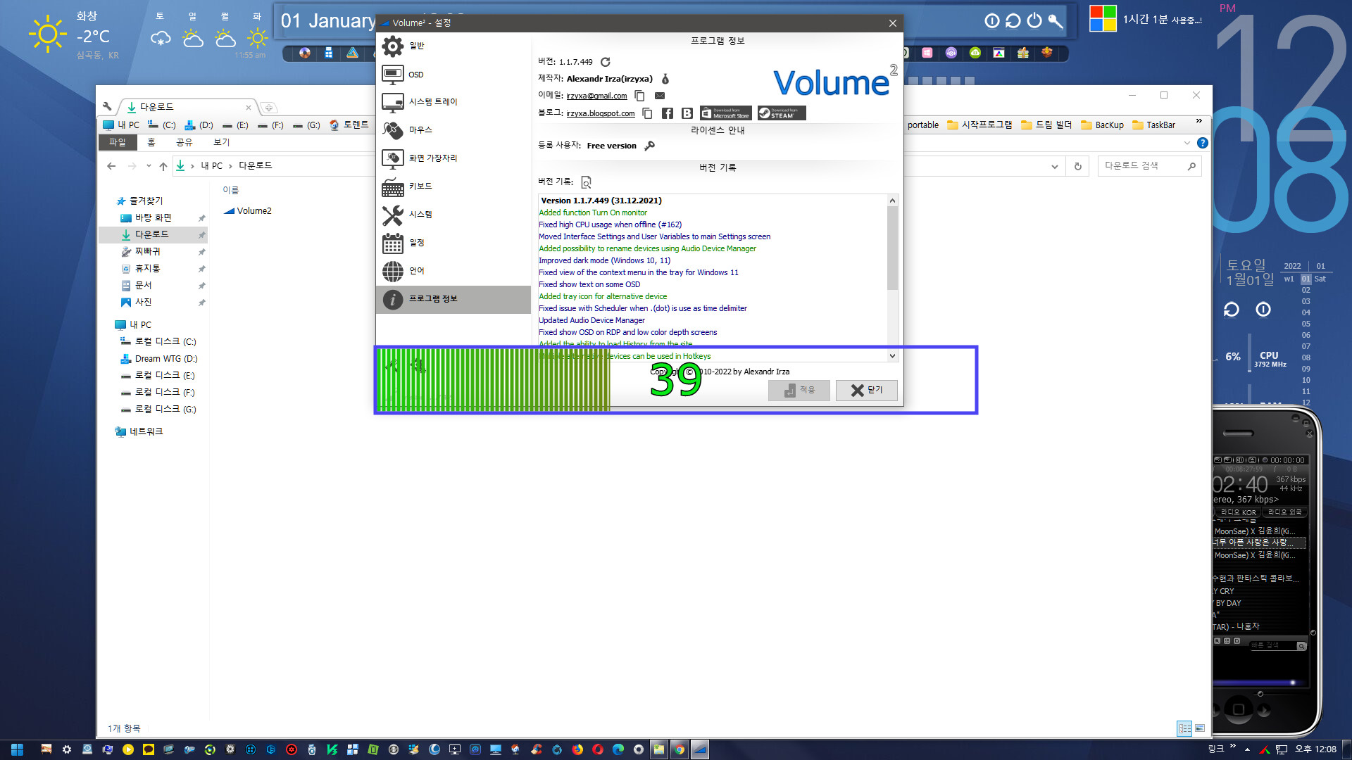Image resolution: width=1352 pixels, height=760 pixels.
Task: Expand recent locations dropdown in Explorer
Action: tap(149, 166)
